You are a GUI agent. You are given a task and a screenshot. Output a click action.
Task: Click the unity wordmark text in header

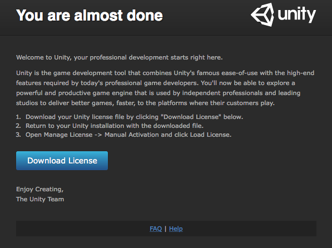(296, 14)
